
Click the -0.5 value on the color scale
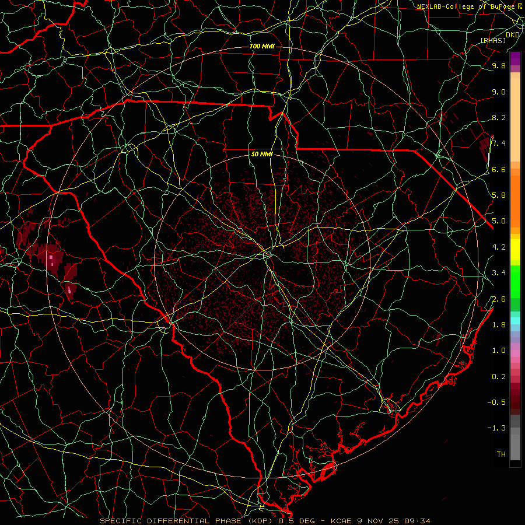[496, 402]
